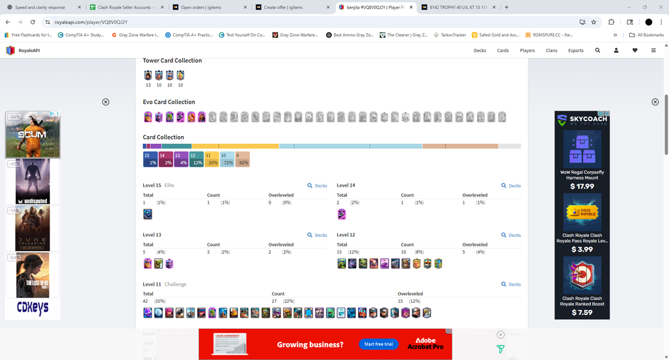Open a new browser tab with plus button
The height and width of the screenshot is (360, 669).
click(x=506, y=7)
